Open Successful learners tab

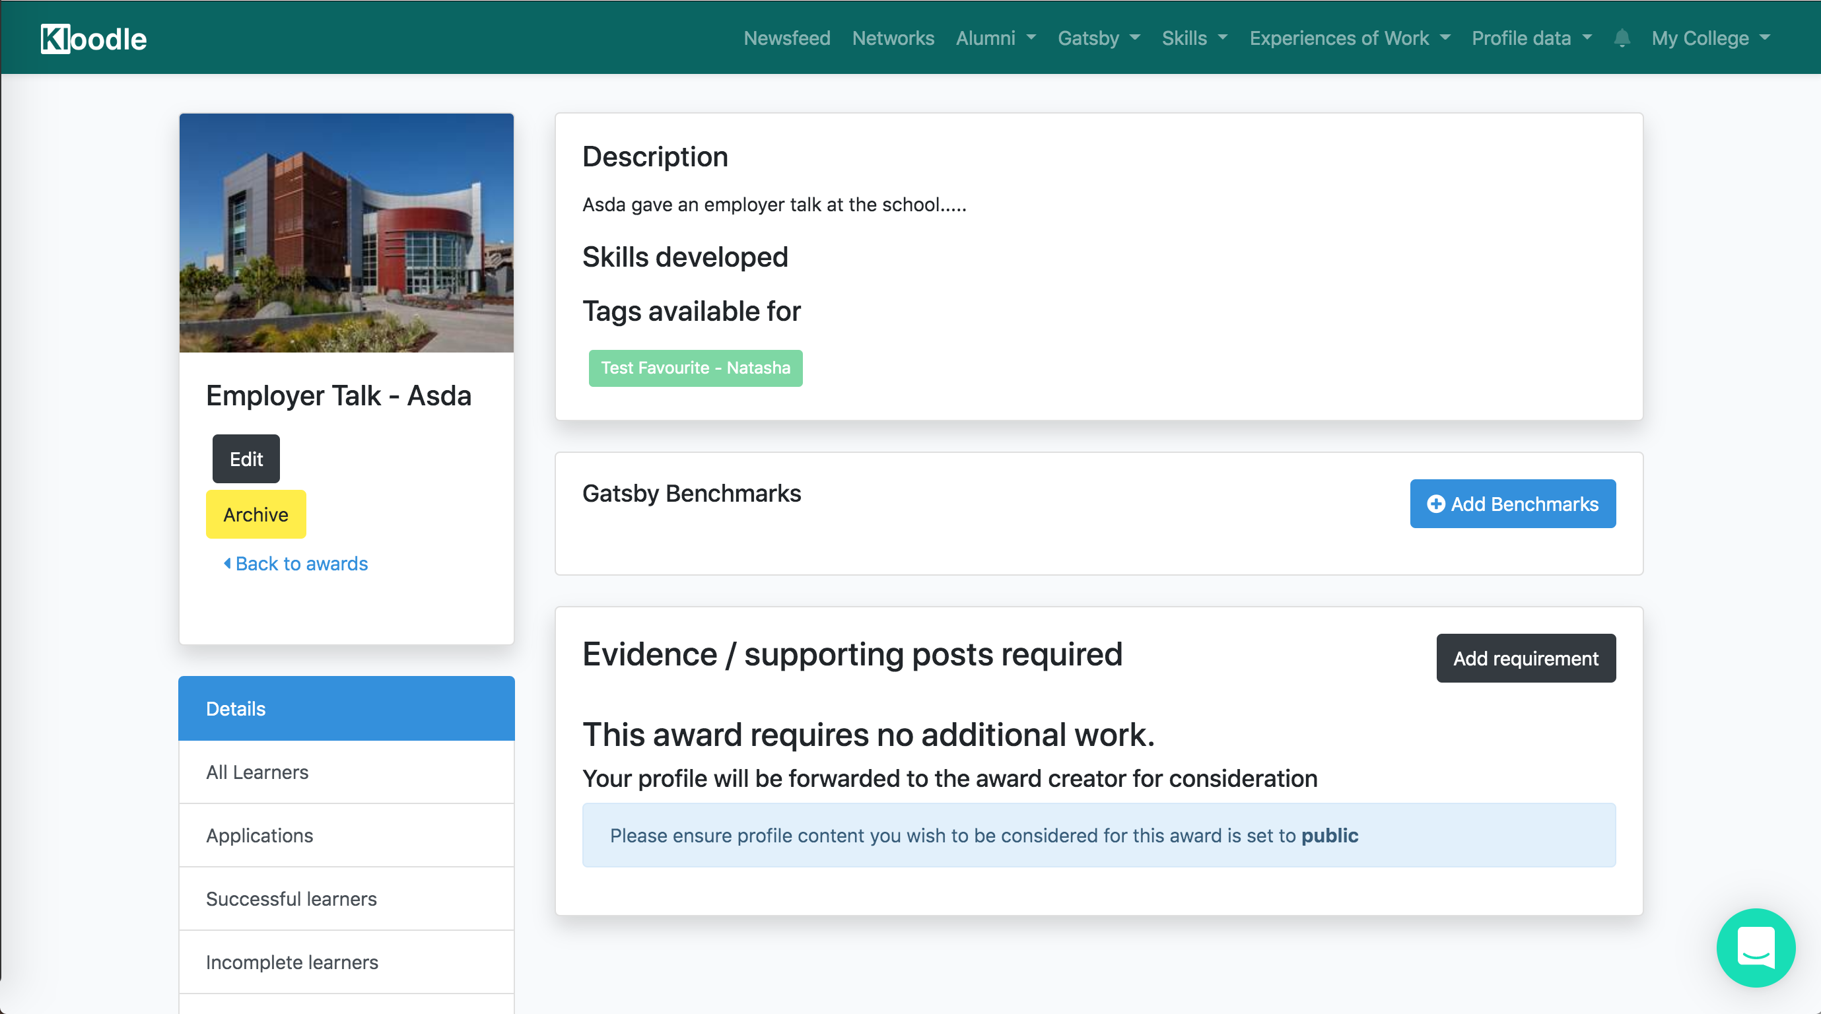coord(347,899)
